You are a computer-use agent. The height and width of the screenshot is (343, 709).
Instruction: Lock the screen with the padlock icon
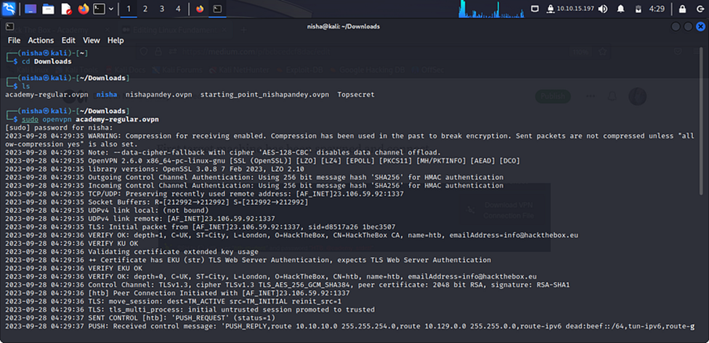pyautogui.click(x=682, y=9)
